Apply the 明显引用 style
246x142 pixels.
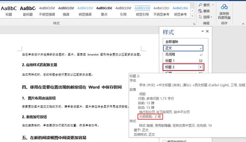pyautogui.click(x=142, y=11)
